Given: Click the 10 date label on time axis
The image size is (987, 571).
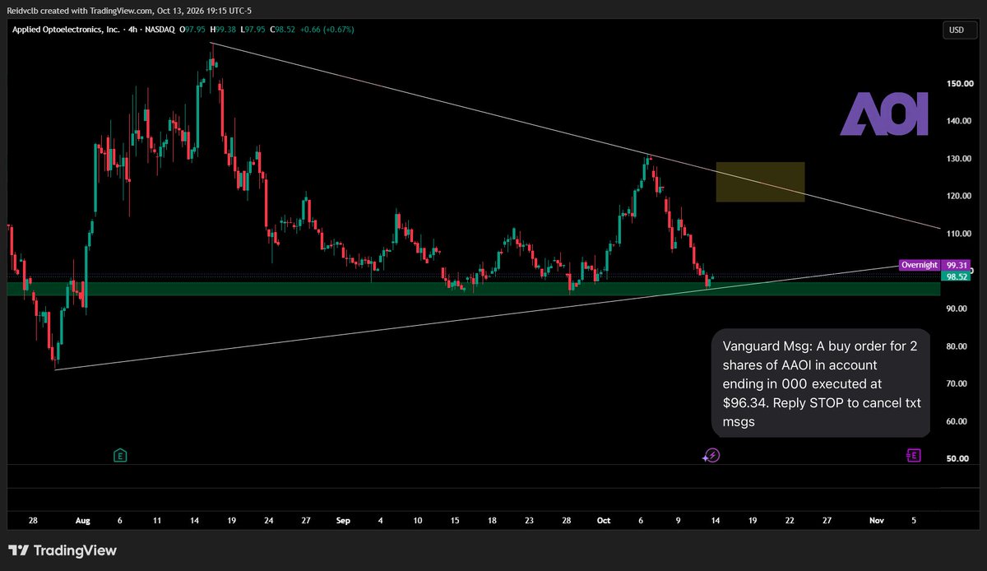Looking at the screenshot, I should pos(418,521).
